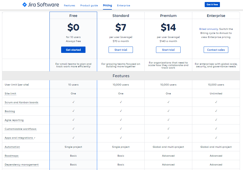
Task: Click Apps and integrations checkmark under Free
Action: pyautogui.click(x=73, y=138)
